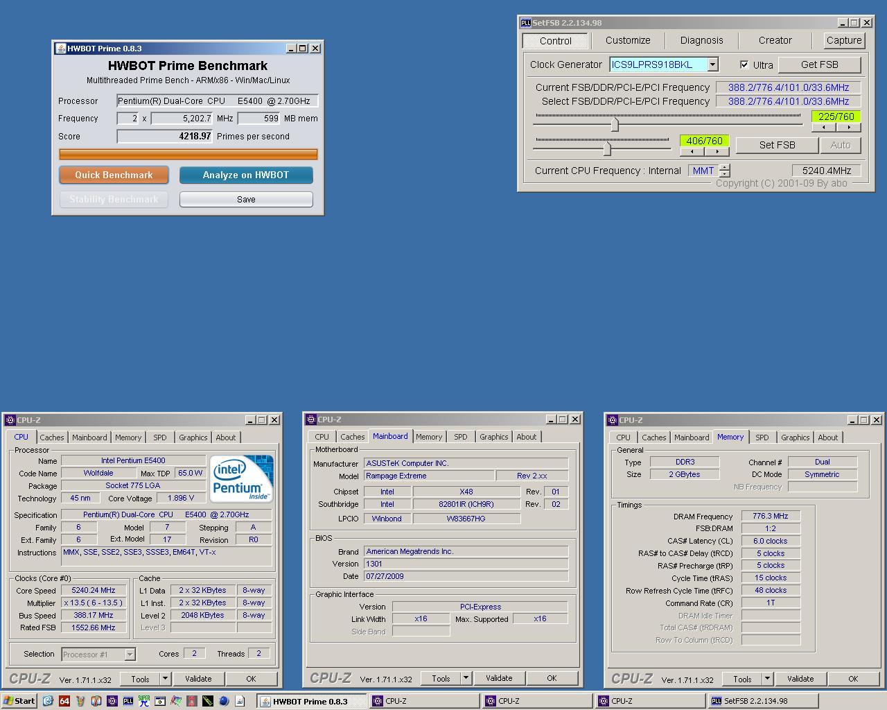Decrease the MMT spinner value
This screenshot has height=710, width=887.
click(725, 173)
